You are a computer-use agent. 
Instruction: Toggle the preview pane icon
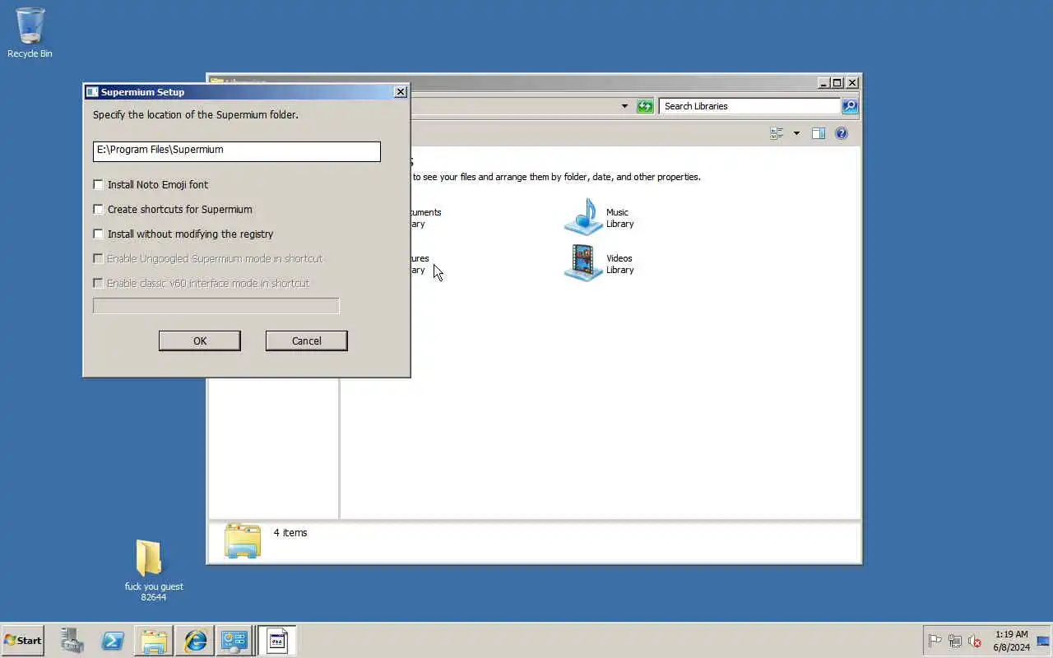coord(819,133)
